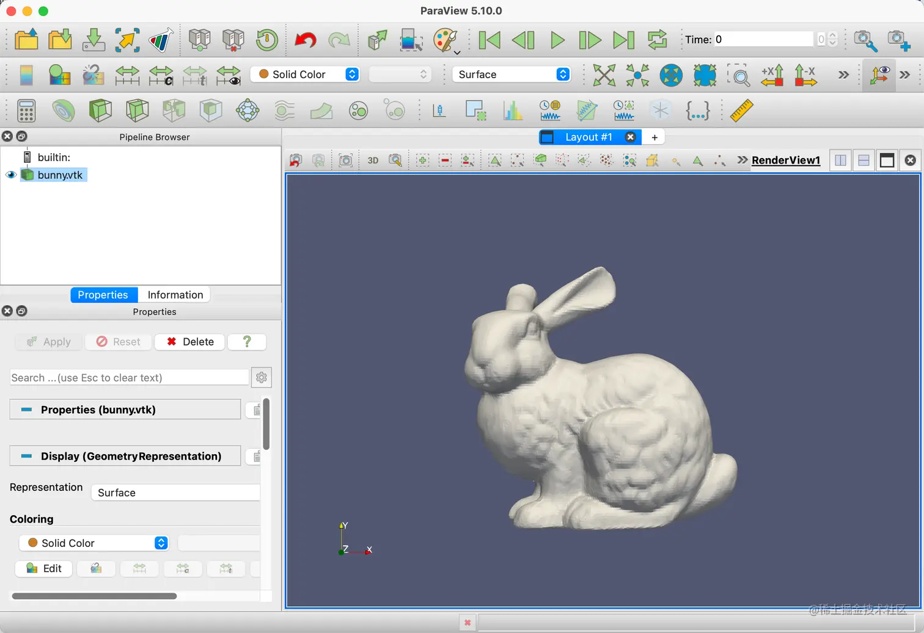
Task: Split RenderView1 horizontally
Action: click(x=841, y=161)
